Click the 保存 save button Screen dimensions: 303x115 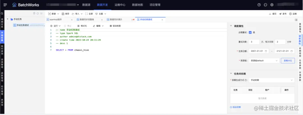coord(65,14)
